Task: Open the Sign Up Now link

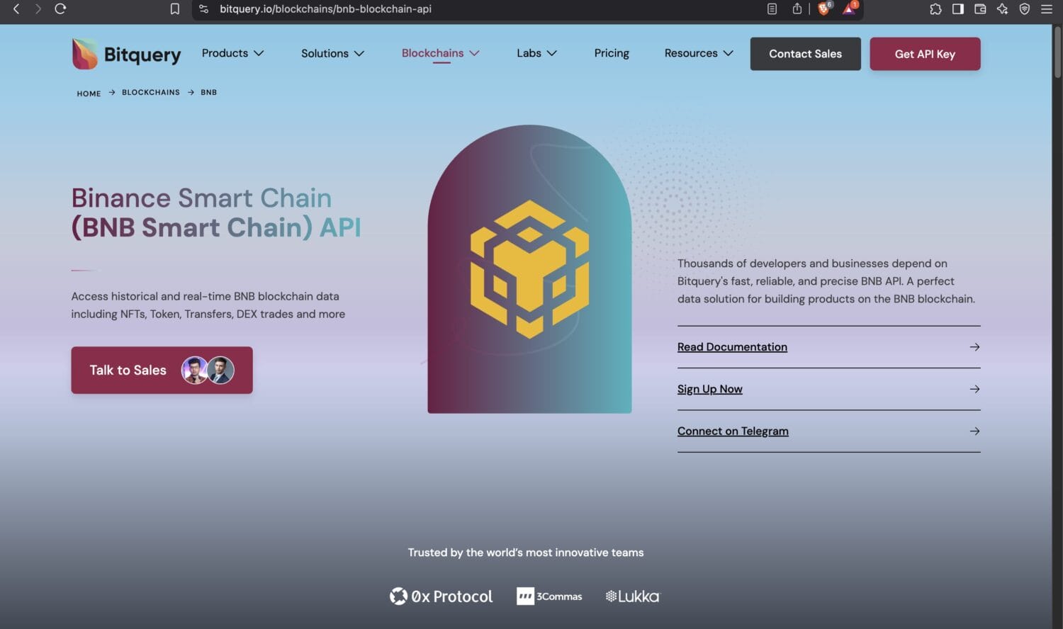Action: 709,389
